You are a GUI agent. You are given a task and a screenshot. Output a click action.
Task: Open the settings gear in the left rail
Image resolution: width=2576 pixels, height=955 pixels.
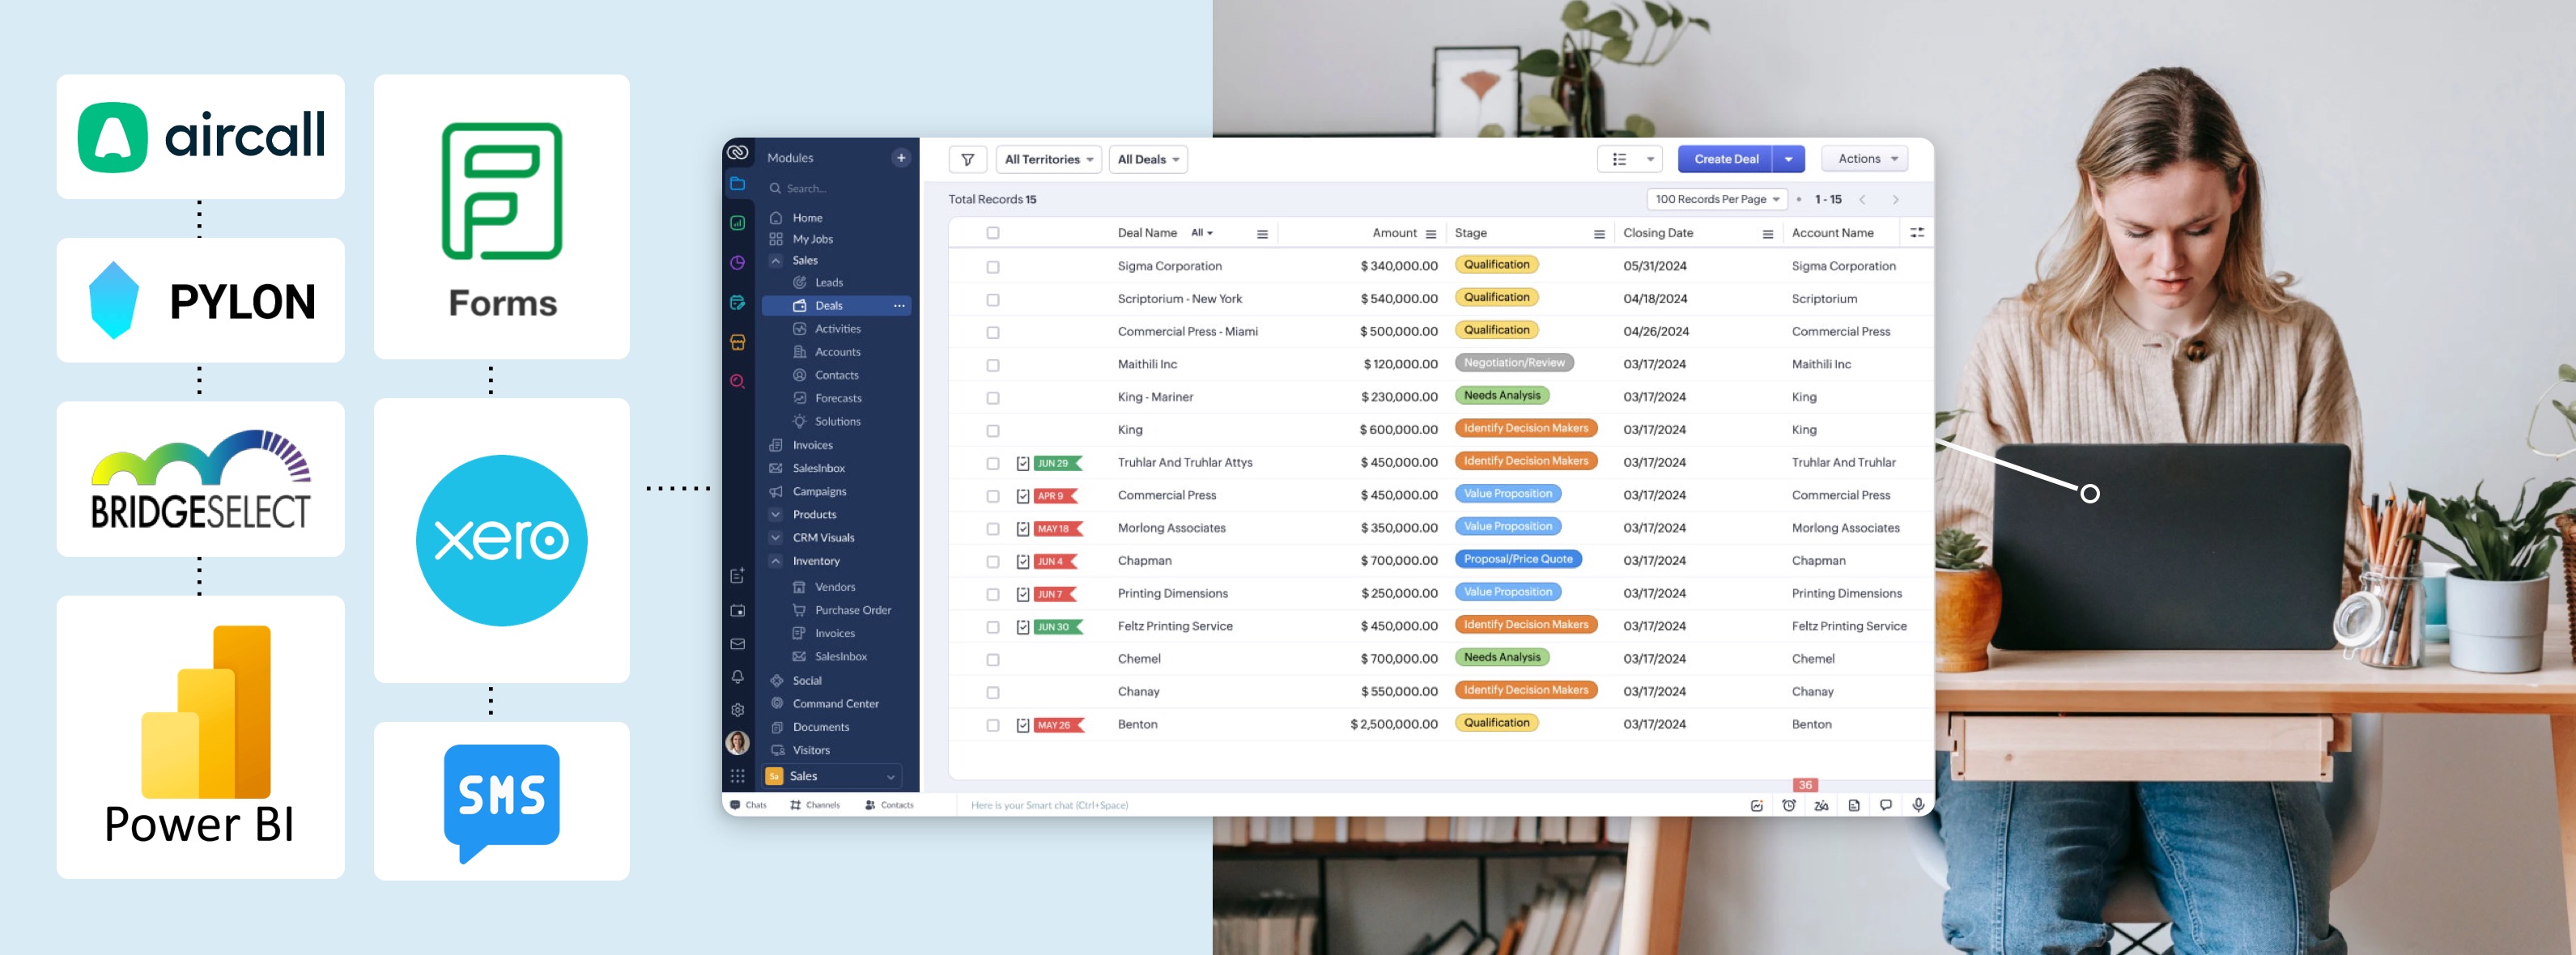[x=737, y=708]
